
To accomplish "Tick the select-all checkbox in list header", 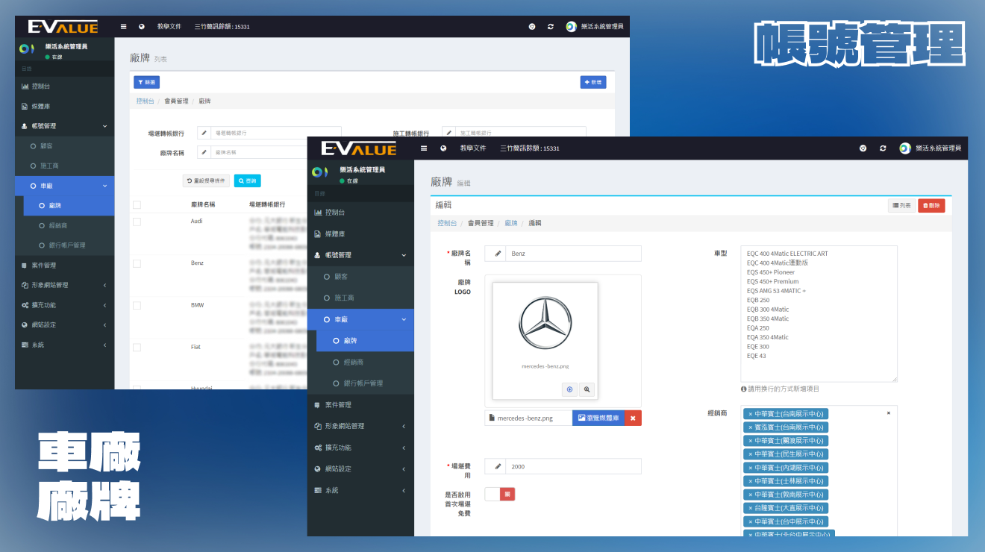I will (137, 204).
